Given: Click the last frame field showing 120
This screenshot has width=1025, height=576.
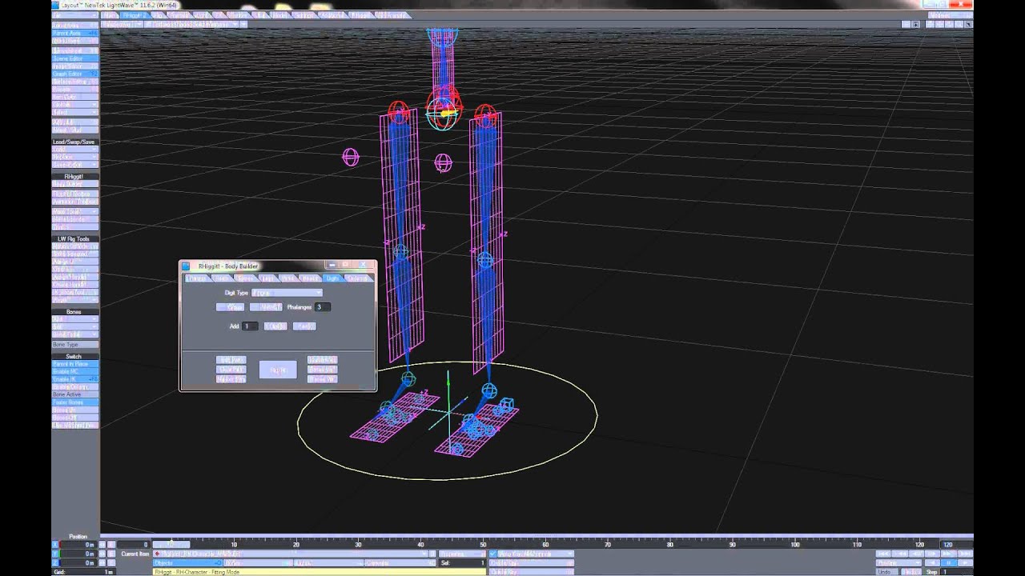Looking at the screenshot, I should click(956, 545).
